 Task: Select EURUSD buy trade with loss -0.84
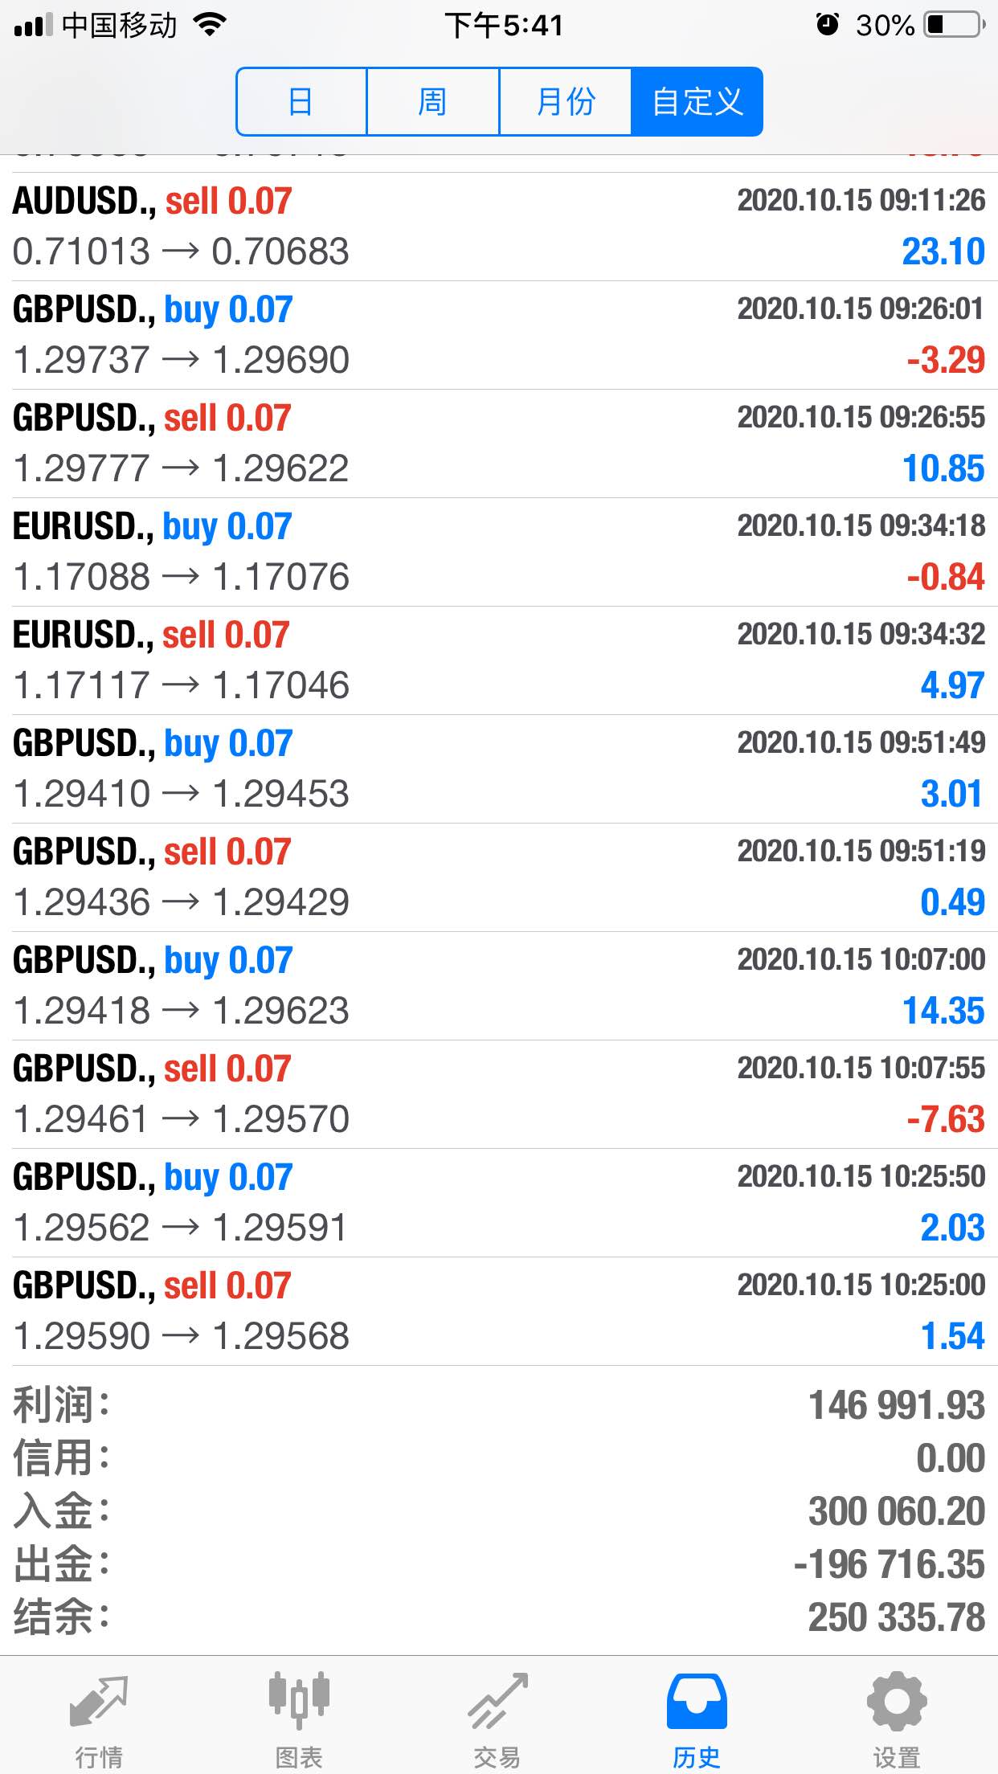(x=499, y=552)
